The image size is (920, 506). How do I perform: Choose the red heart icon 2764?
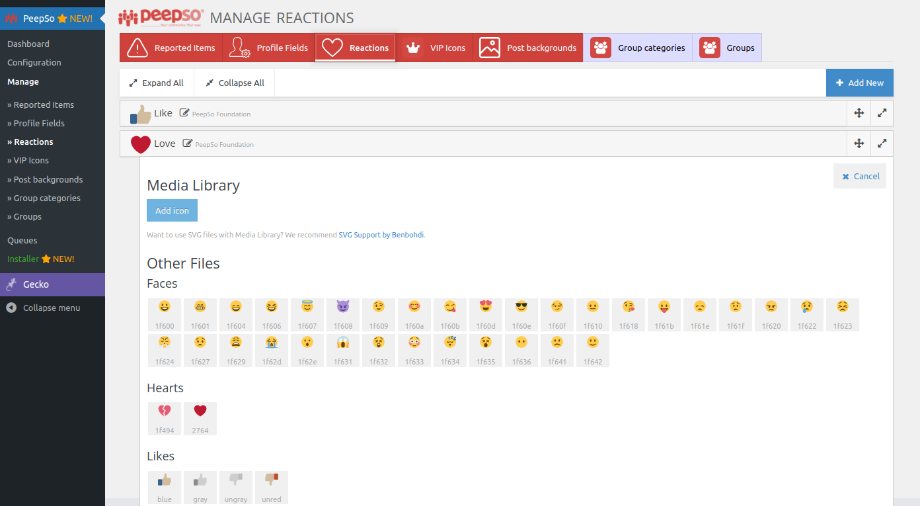pos(200,419)
